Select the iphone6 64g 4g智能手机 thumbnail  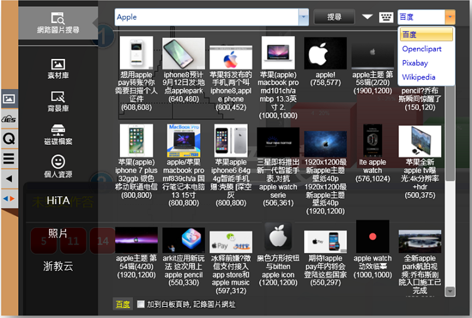click(231, 140)
